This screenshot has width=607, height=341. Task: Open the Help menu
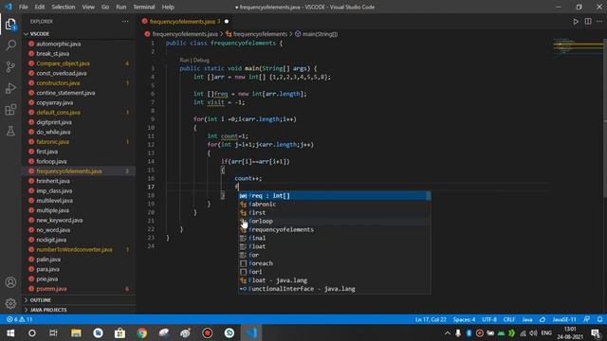click(168, 7)
